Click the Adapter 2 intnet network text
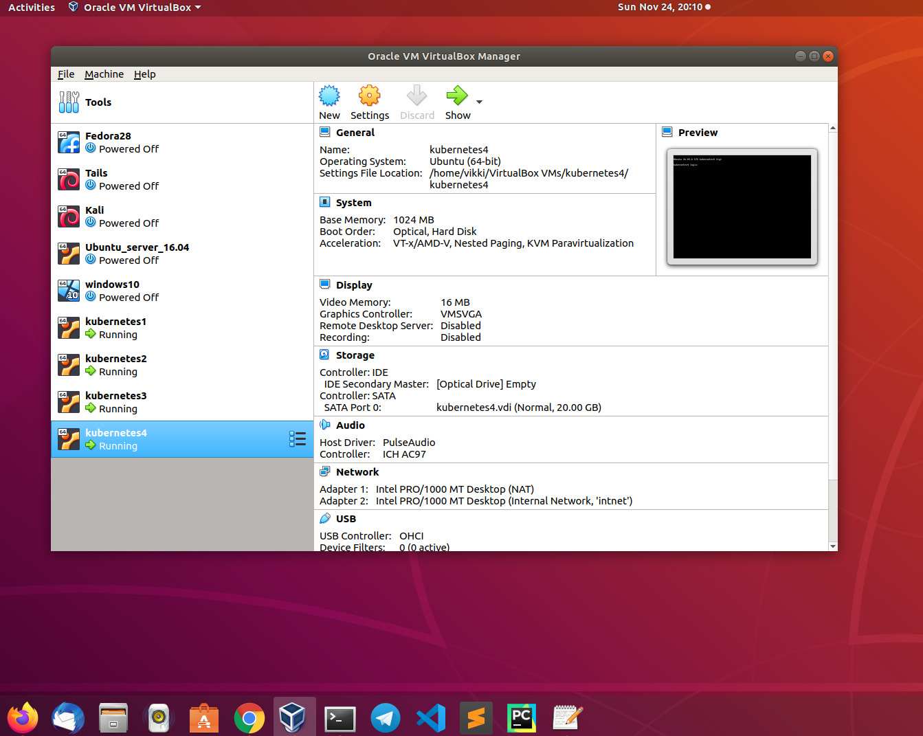 [x=504, y=501]
